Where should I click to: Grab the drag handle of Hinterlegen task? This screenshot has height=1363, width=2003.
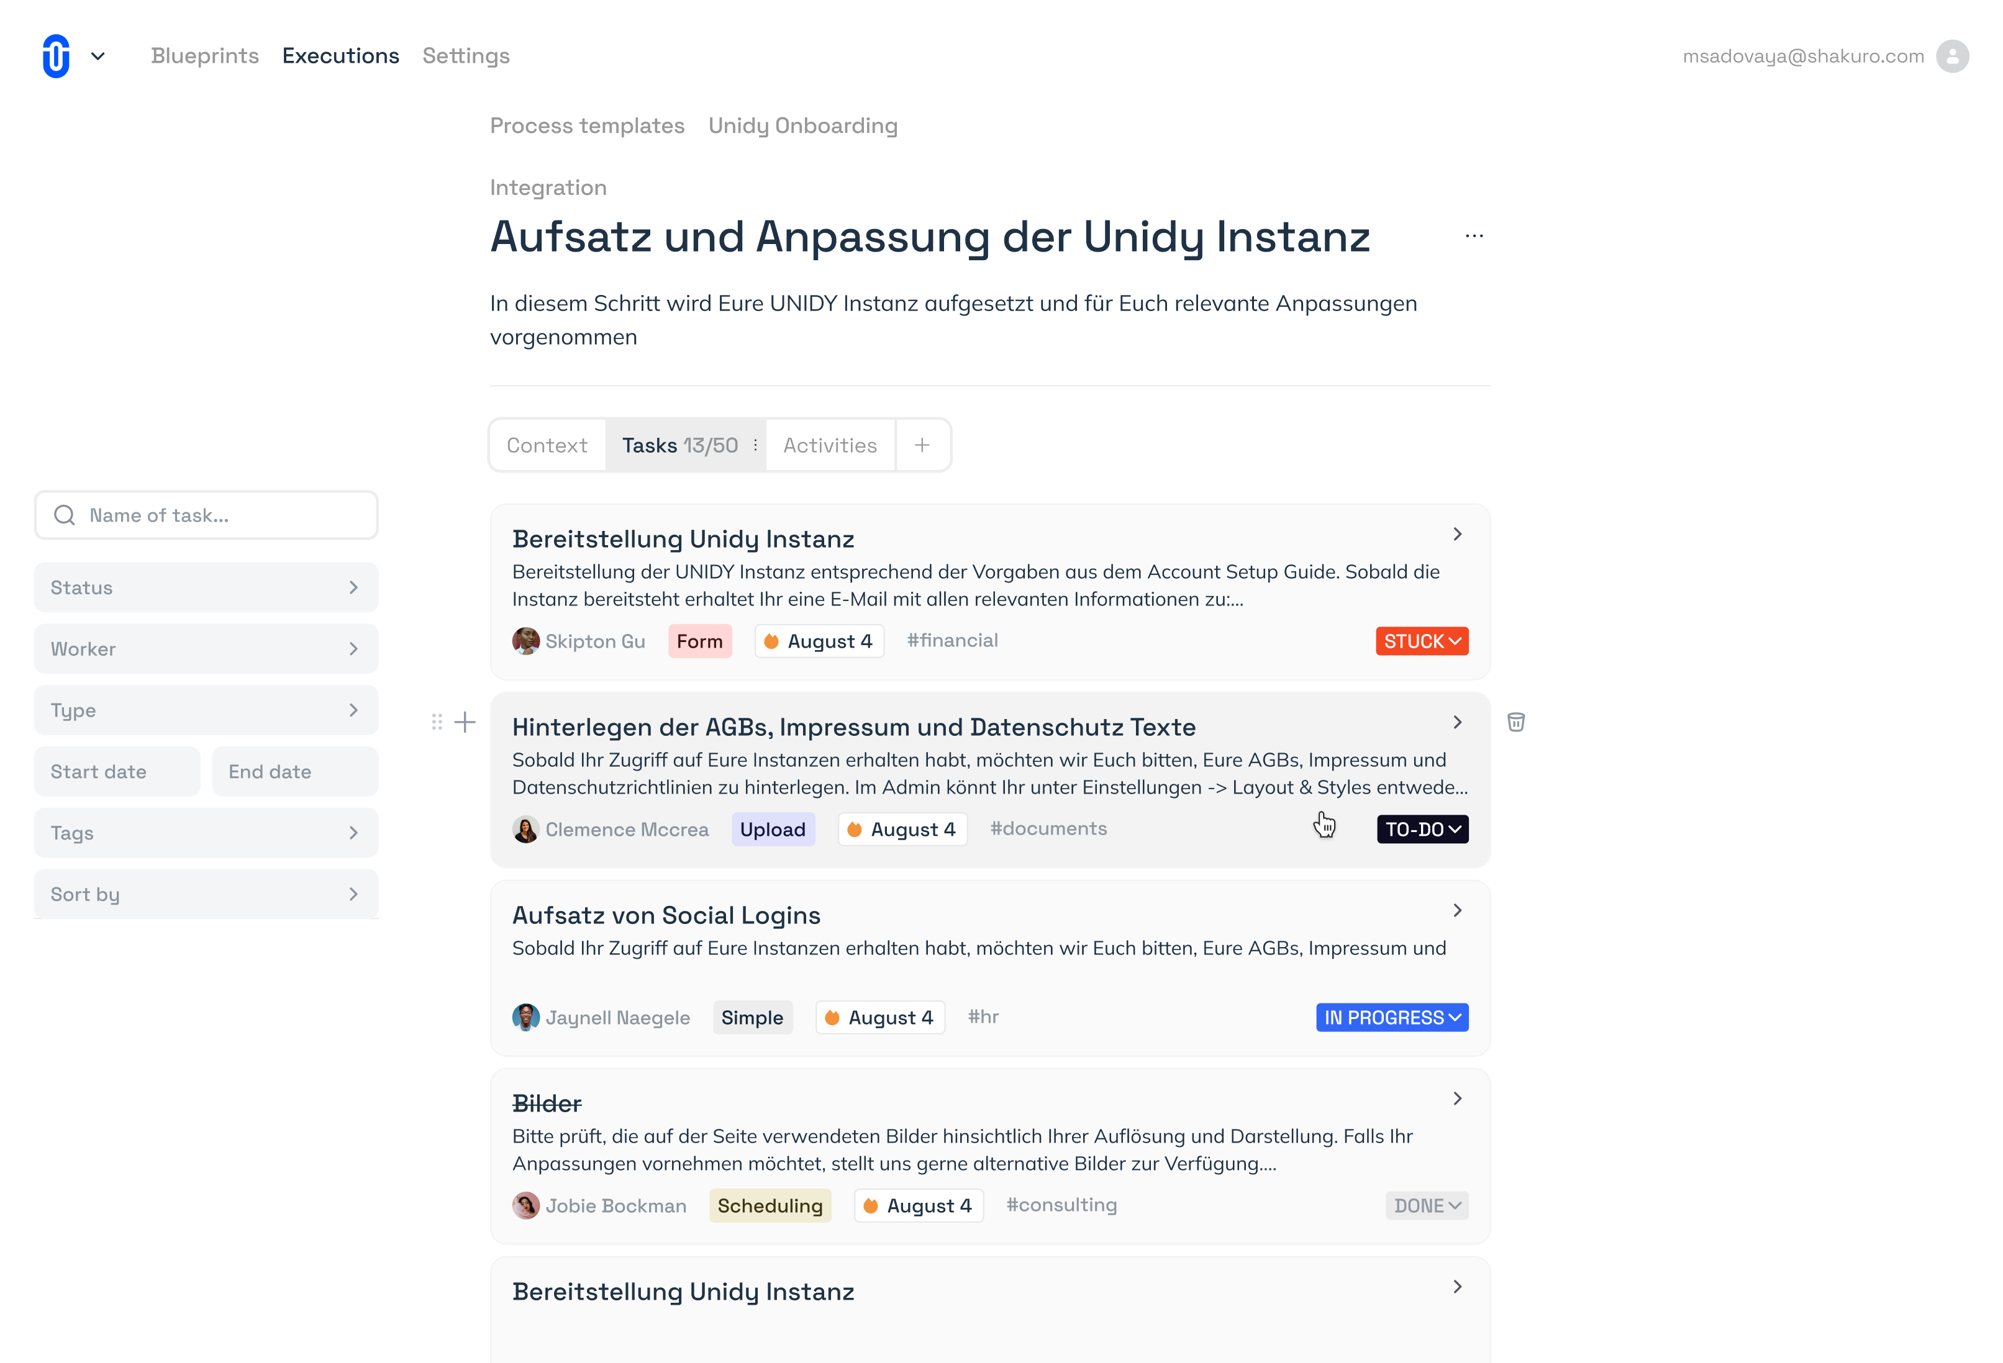(437, 722)
